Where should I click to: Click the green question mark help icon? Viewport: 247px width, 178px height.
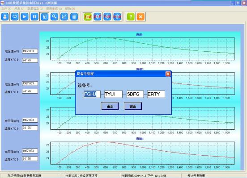click(131, 17)
